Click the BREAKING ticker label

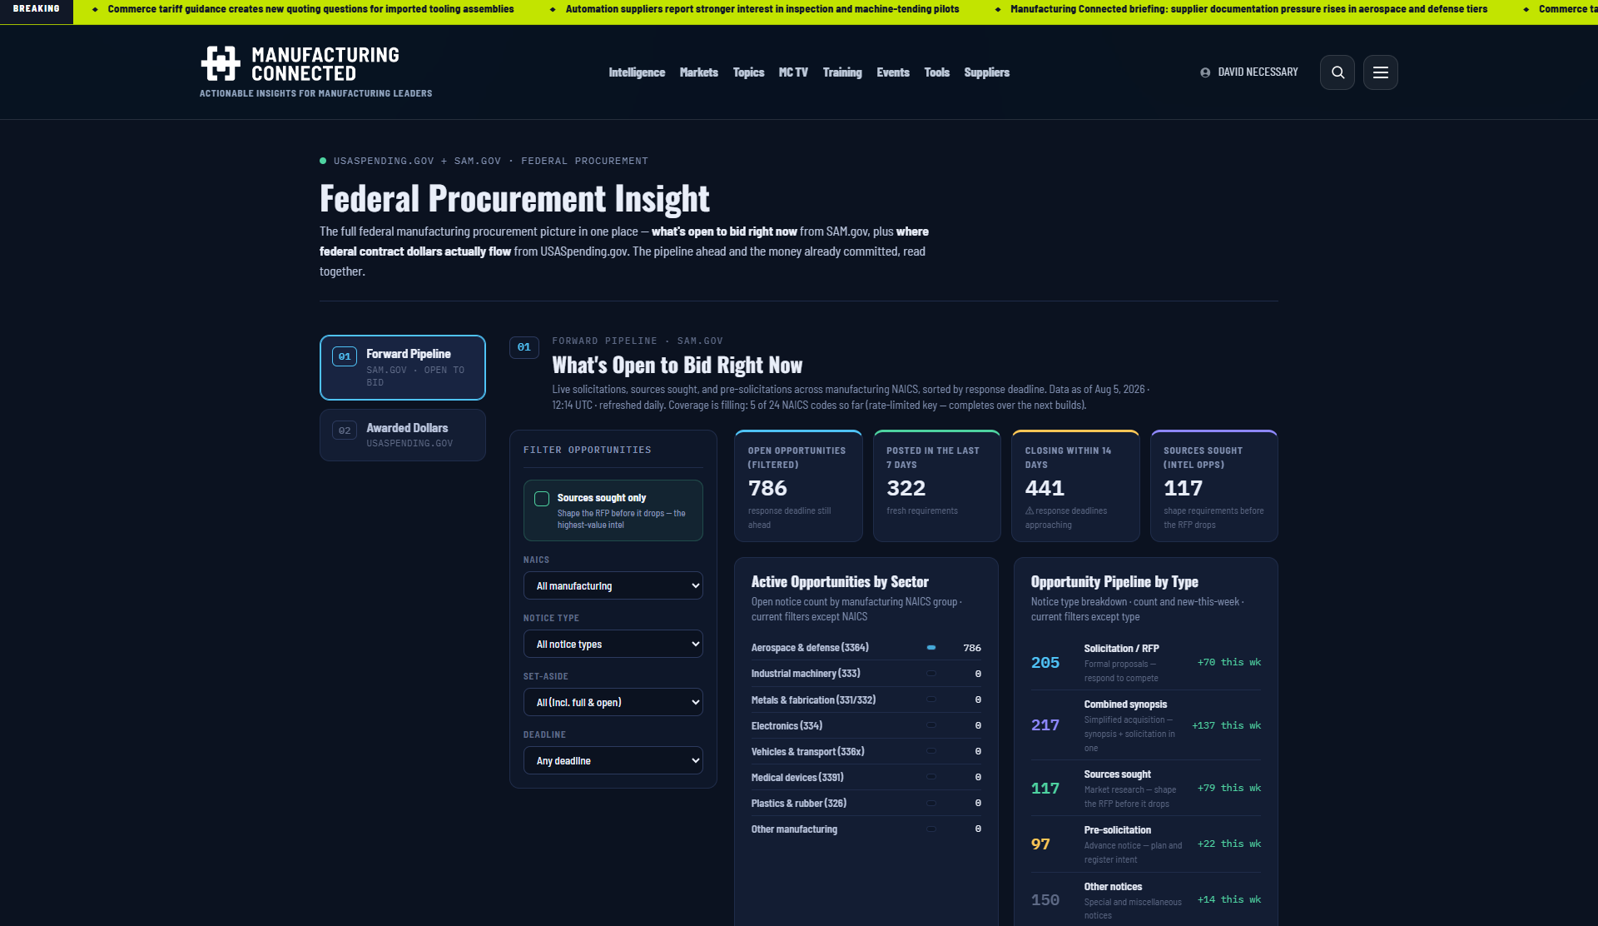pyautogui.click(x=37, y=9)
